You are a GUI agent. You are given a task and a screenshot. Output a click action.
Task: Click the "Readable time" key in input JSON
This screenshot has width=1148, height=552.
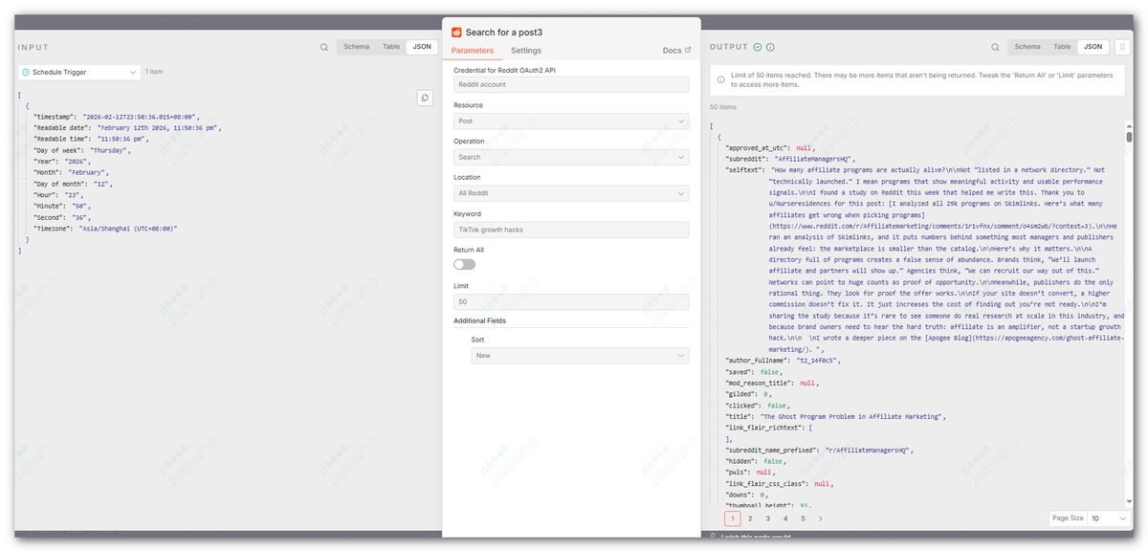[x=62, y=139]
